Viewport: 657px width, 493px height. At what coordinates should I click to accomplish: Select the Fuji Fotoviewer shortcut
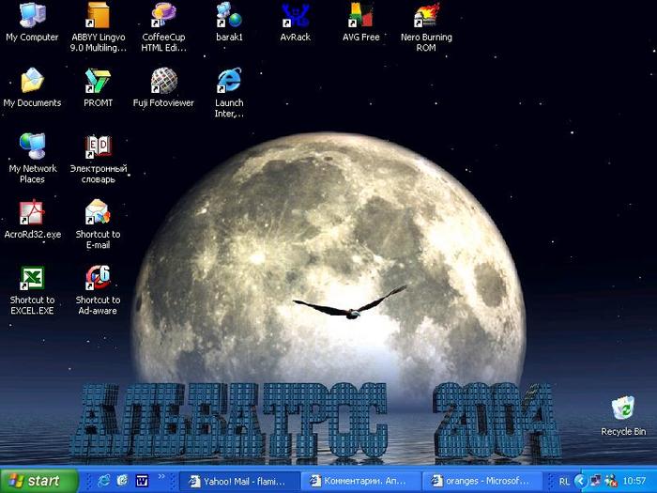tap(163, 87)
